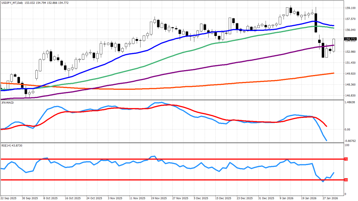
Task: Click the JFX-MACD indicator label
Action: 8,102
